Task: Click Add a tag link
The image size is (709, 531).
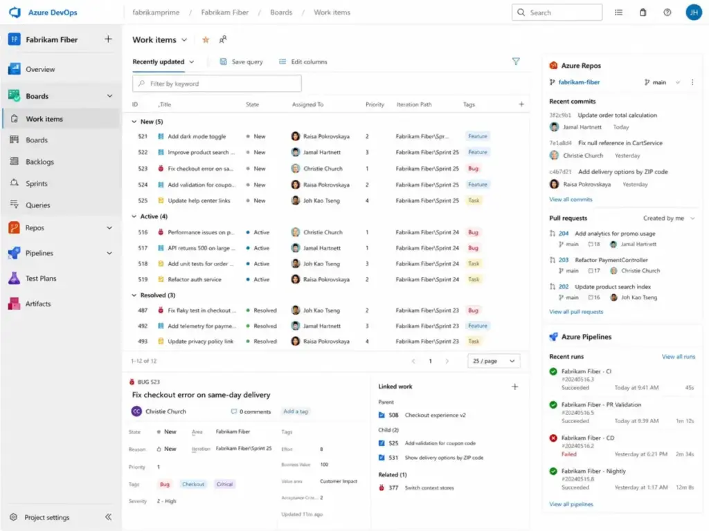Action: click(295, 411)
